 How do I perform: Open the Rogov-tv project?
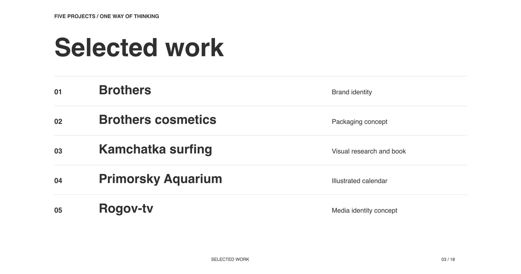(x=126, y=209)
